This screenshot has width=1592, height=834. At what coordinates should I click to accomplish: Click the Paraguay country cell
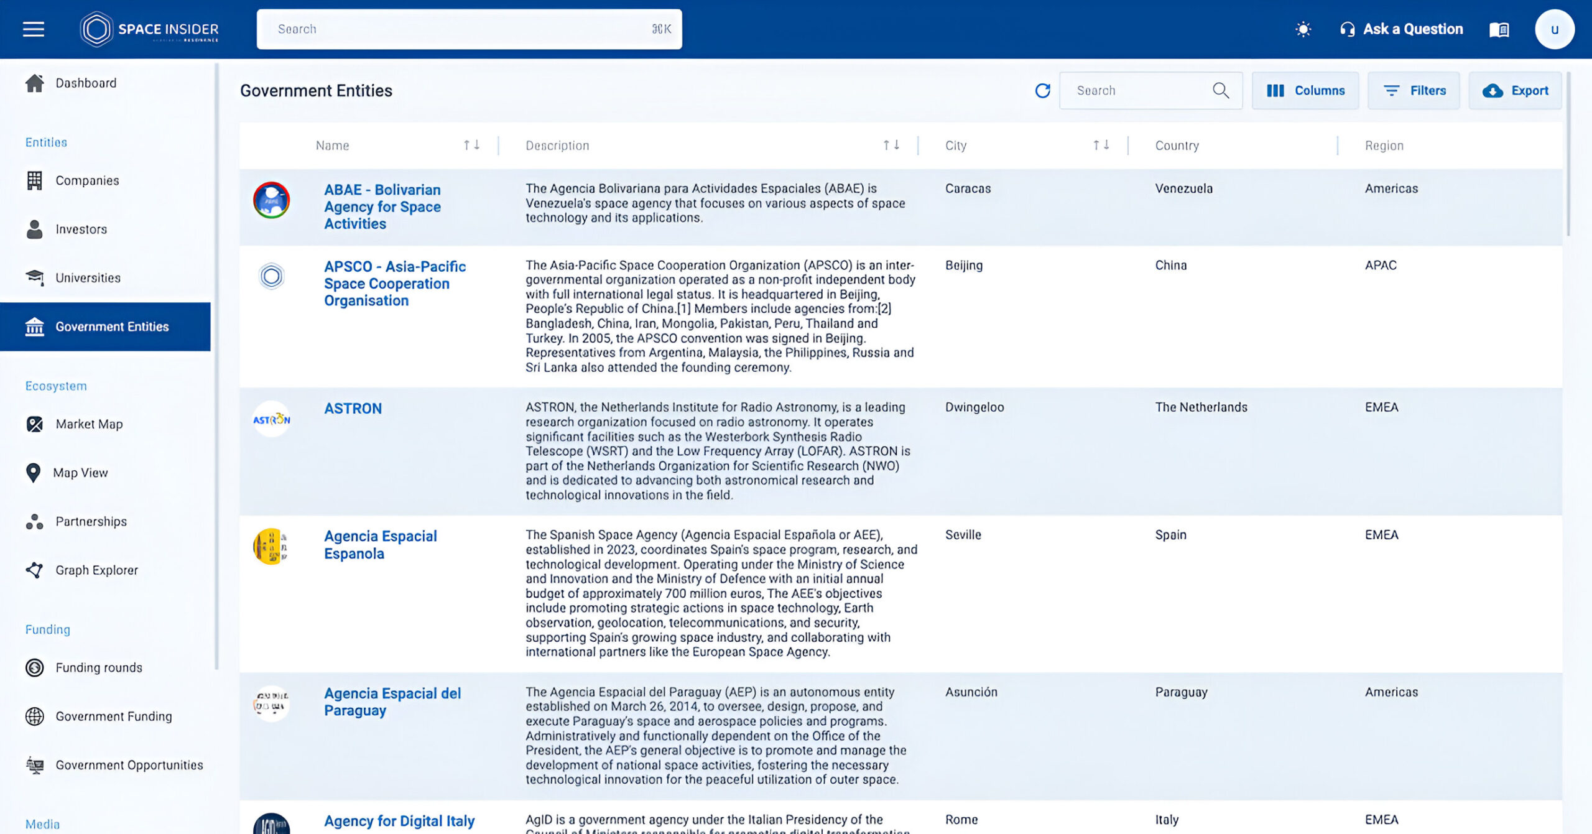coord(1181,692)
